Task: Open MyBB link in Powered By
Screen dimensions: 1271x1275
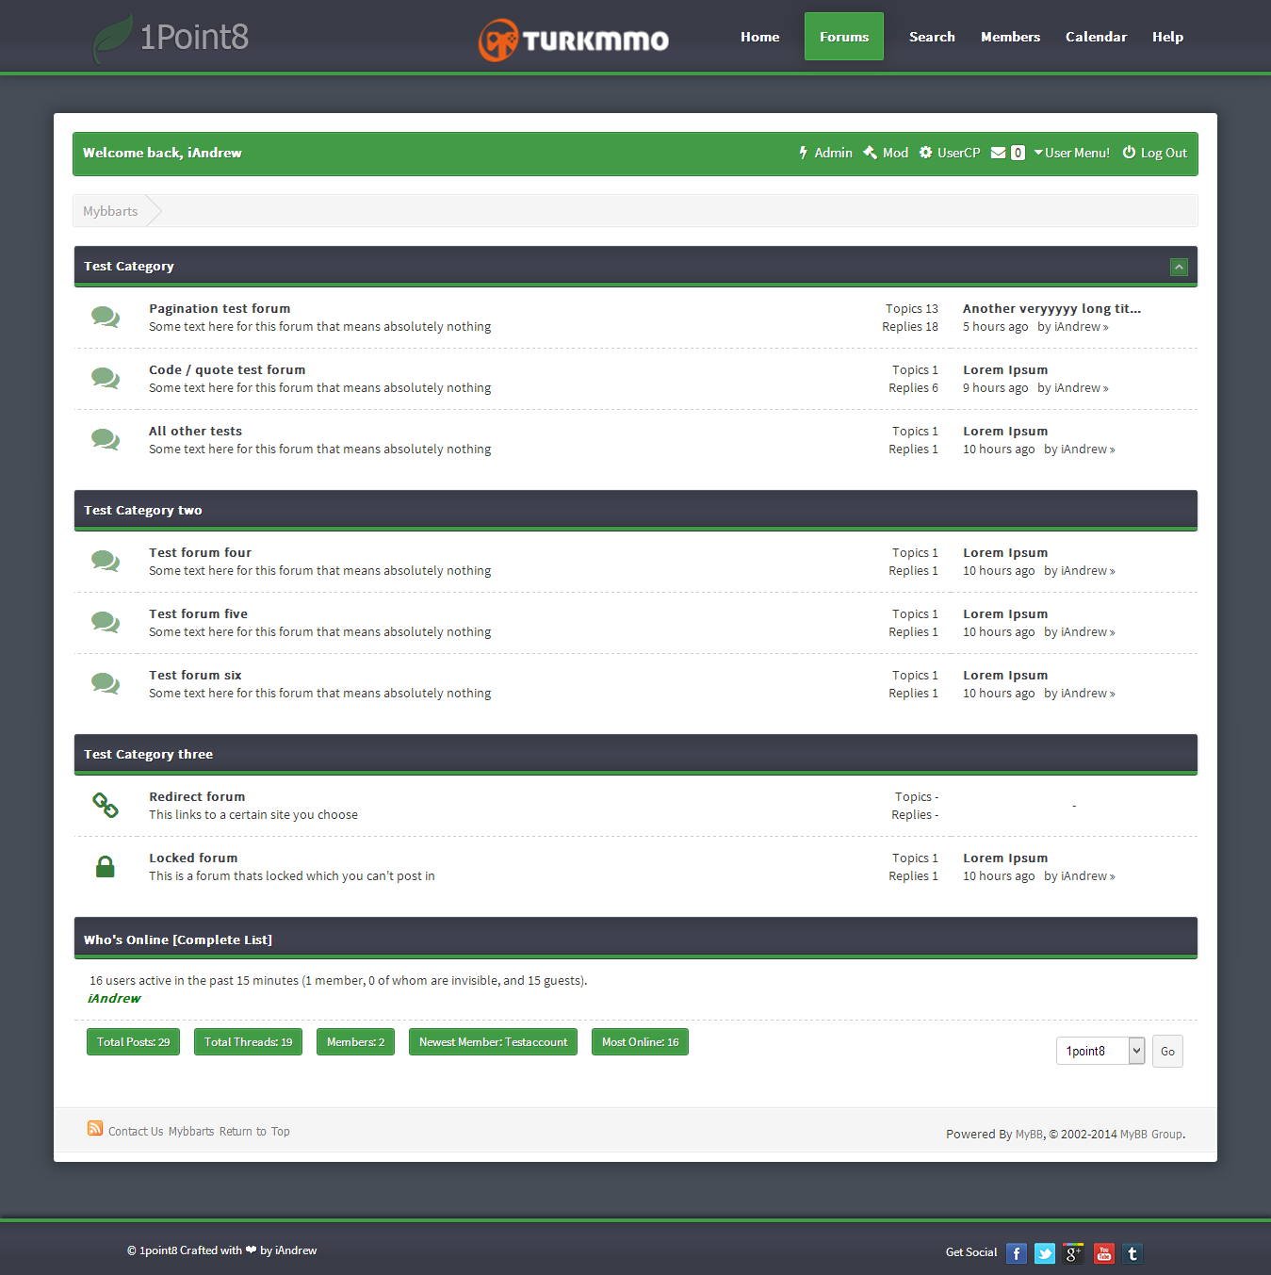Action: 1029,1134
